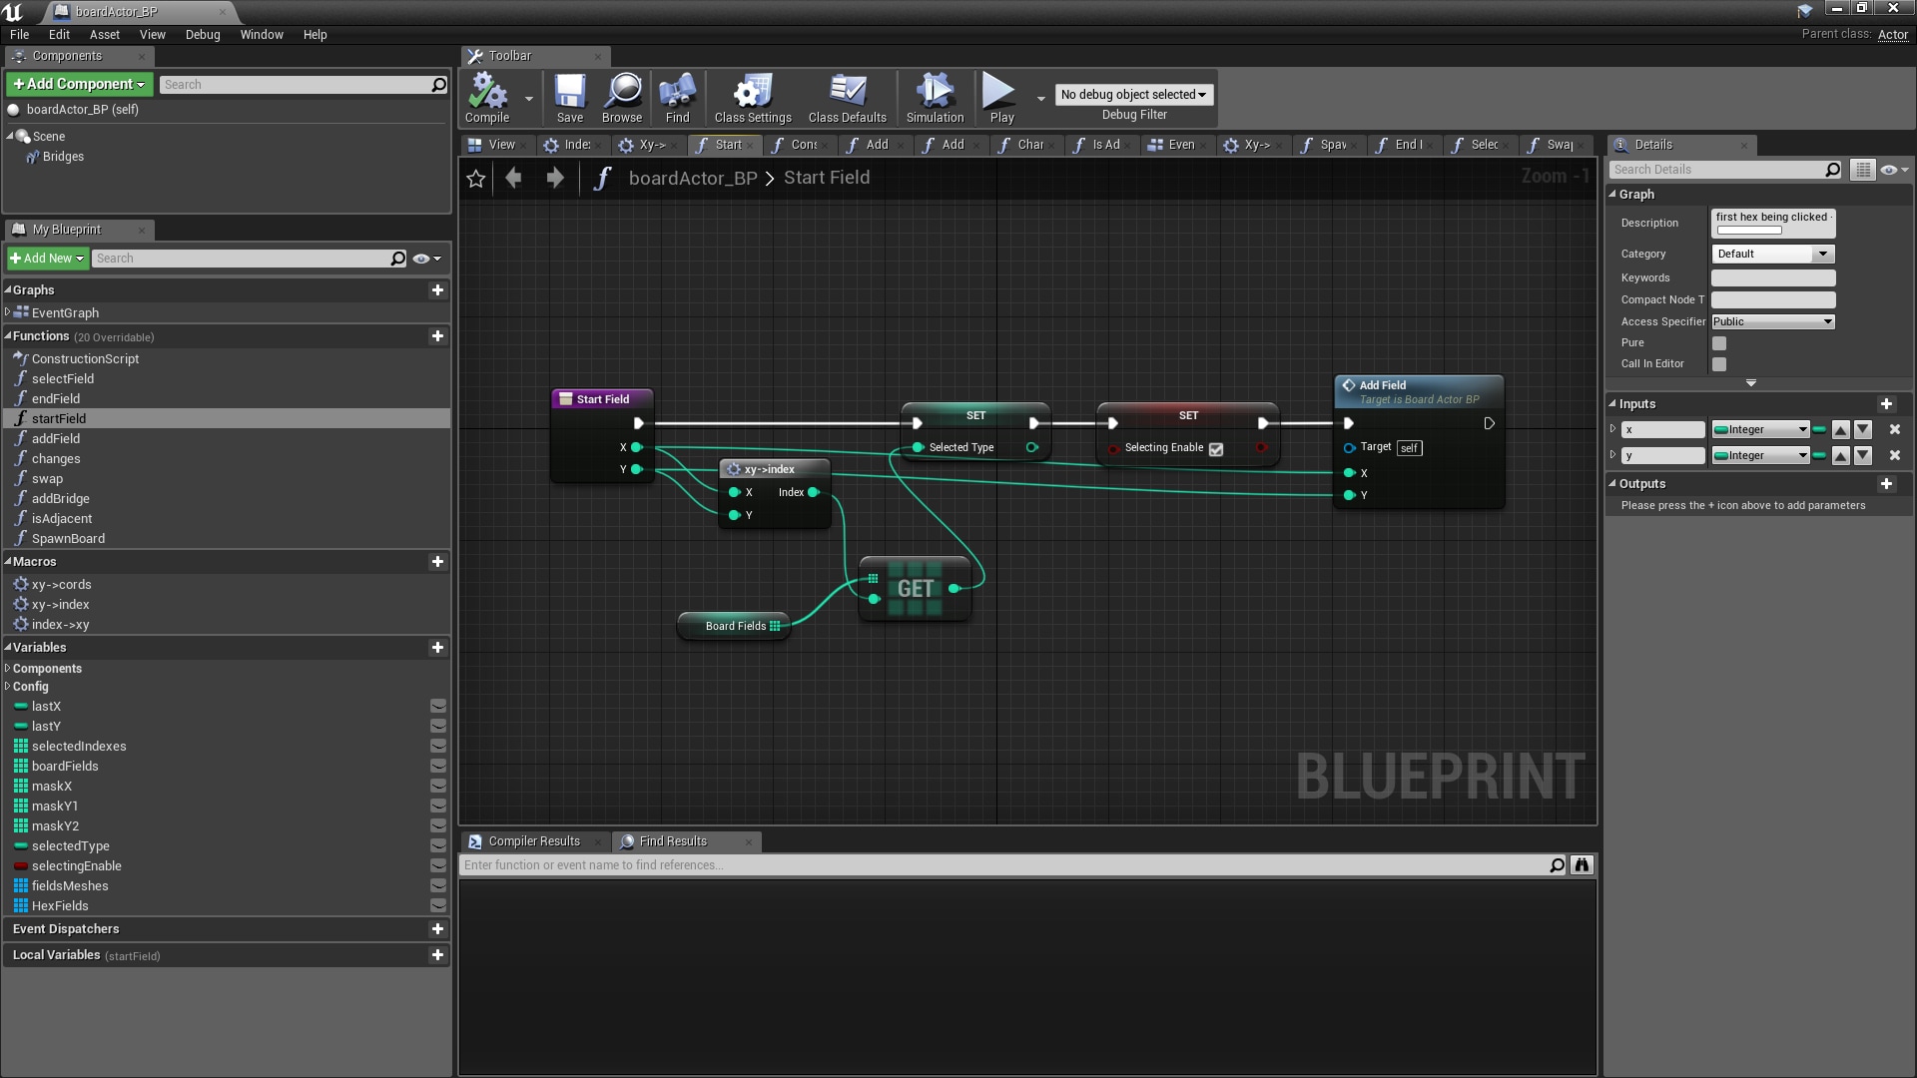Open Class Settings

pyautogui.click(x=751, y=97)
